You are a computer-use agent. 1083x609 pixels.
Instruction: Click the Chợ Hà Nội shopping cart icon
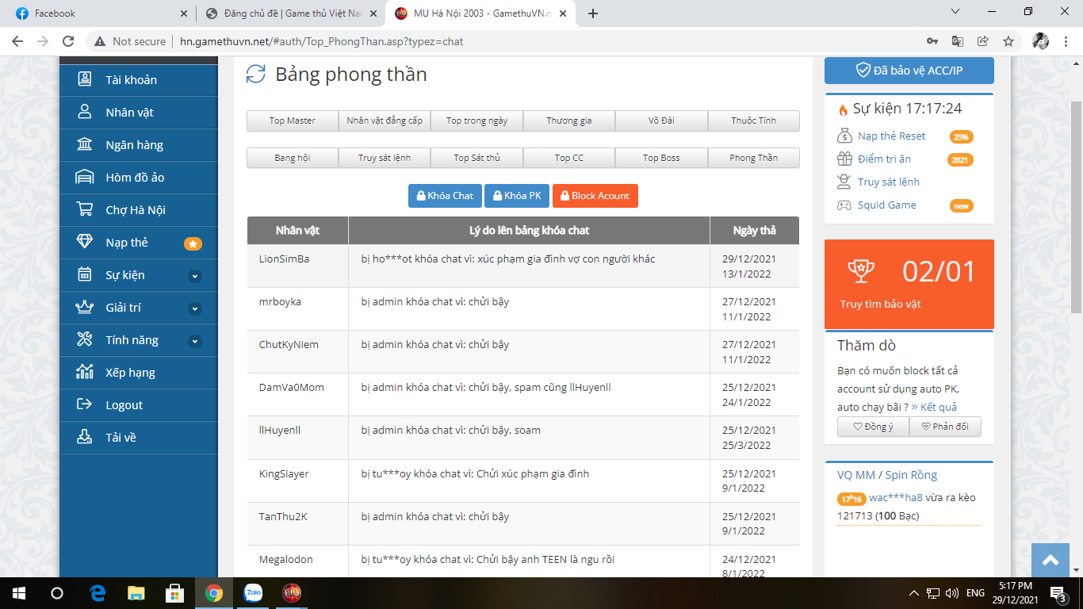(x=84, y=210)
